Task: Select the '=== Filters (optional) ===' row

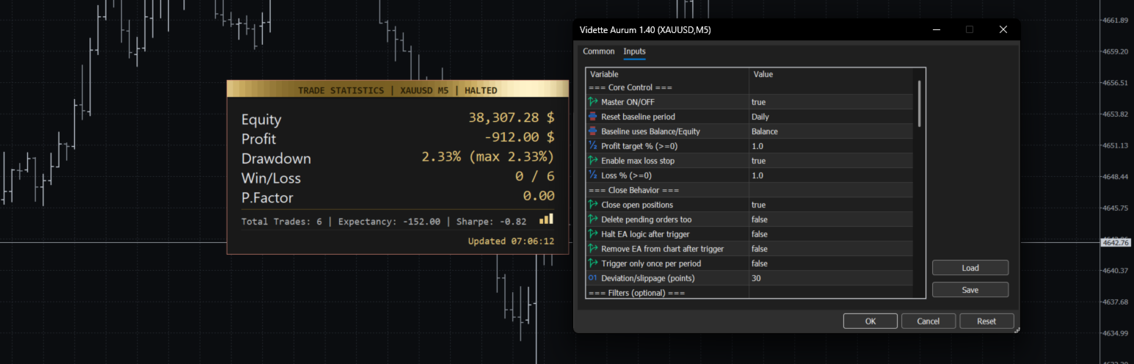Action: [749, 293]
